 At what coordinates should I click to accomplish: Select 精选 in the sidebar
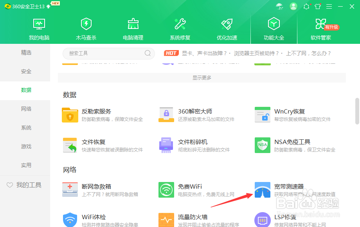click(x=26, y=52)
